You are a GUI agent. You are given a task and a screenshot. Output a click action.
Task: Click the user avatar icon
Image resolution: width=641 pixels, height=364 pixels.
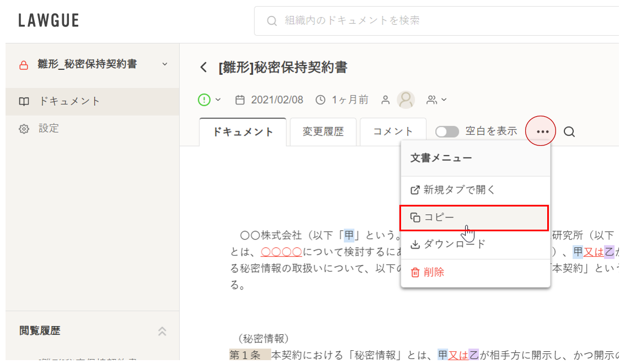click(406, 100)
